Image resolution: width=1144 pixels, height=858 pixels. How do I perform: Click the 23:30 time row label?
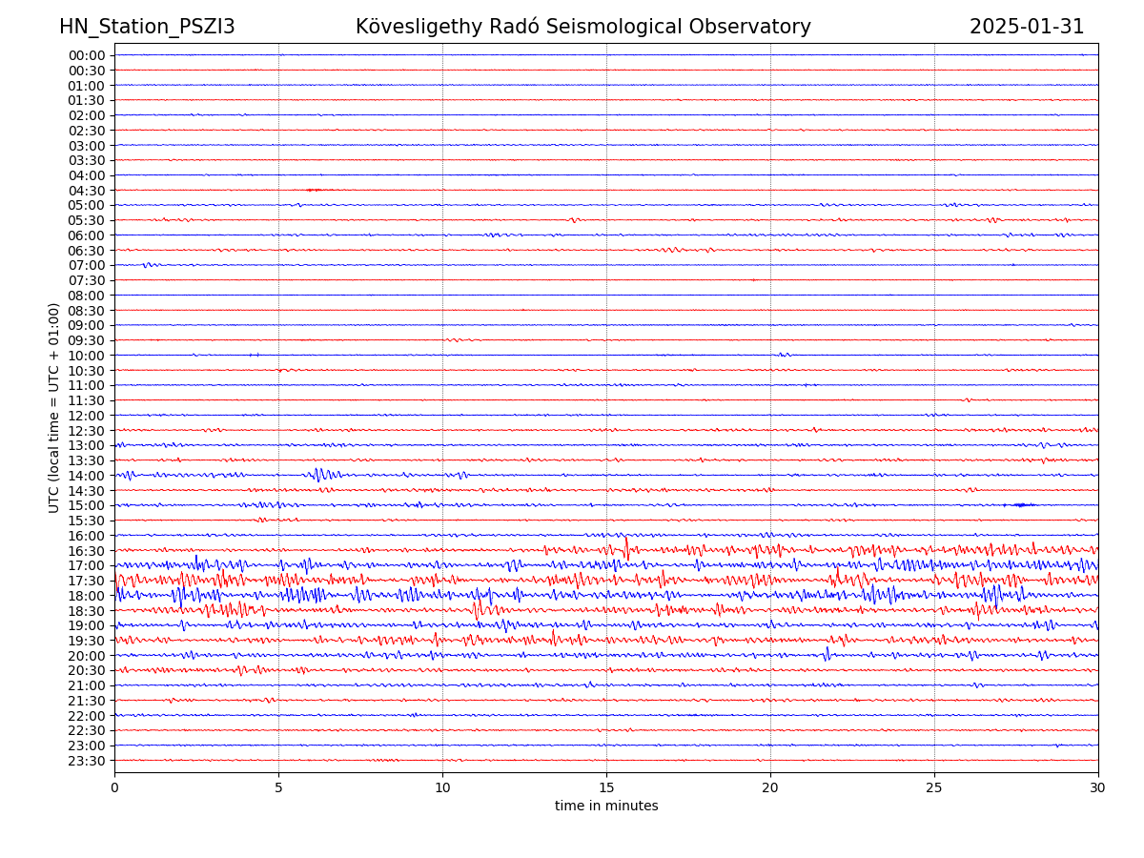(86, 761)
